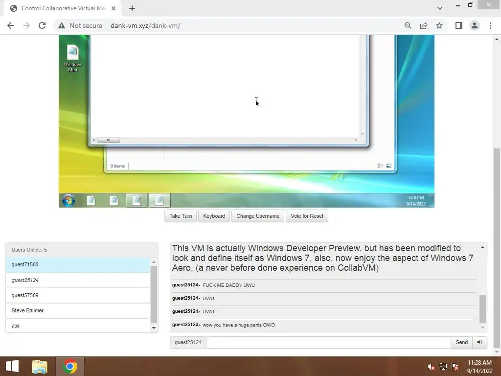Switch to large icons view in VM explorer
The image size is (501, 376).
pos(388,165)
